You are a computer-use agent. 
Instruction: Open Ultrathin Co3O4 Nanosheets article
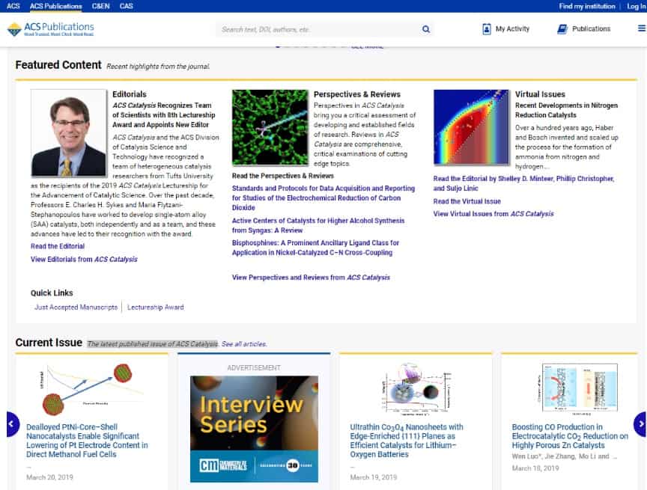click(407, 441)
